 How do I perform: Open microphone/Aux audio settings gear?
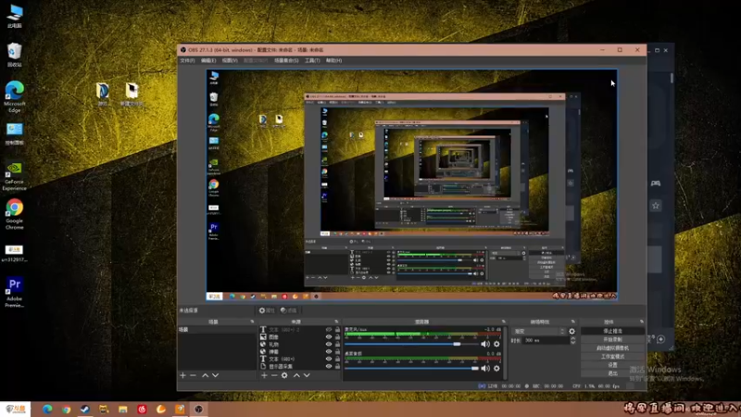pos(496,344)
